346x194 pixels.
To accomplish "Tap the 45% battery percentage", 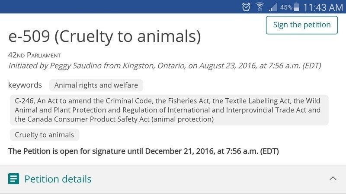I will 286,7.
